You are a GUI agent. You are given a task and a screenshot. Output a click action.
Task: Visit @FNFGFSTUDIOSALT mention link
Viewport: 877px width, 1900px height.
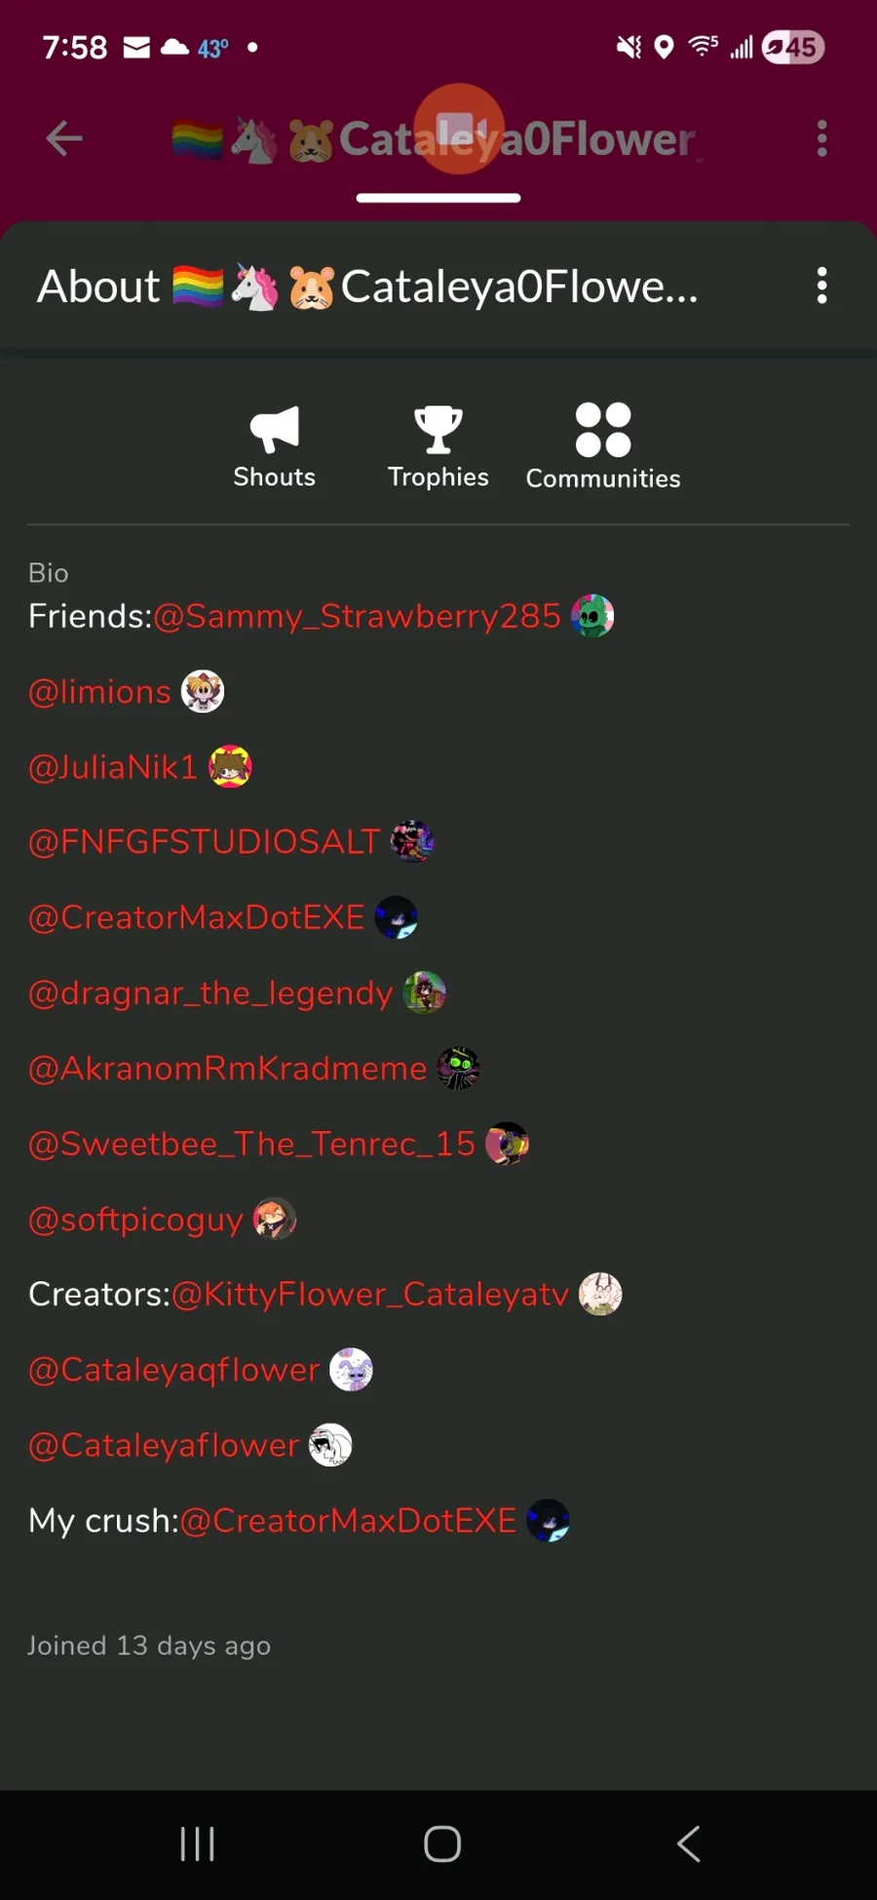(204, 842)
